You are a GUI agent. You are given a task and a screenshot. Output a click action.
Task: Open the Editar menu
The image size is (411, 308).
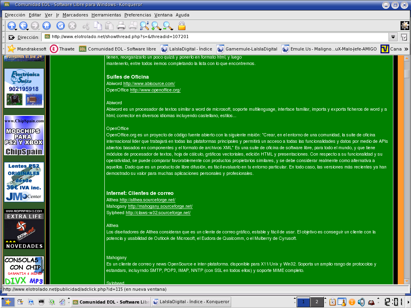35,15
